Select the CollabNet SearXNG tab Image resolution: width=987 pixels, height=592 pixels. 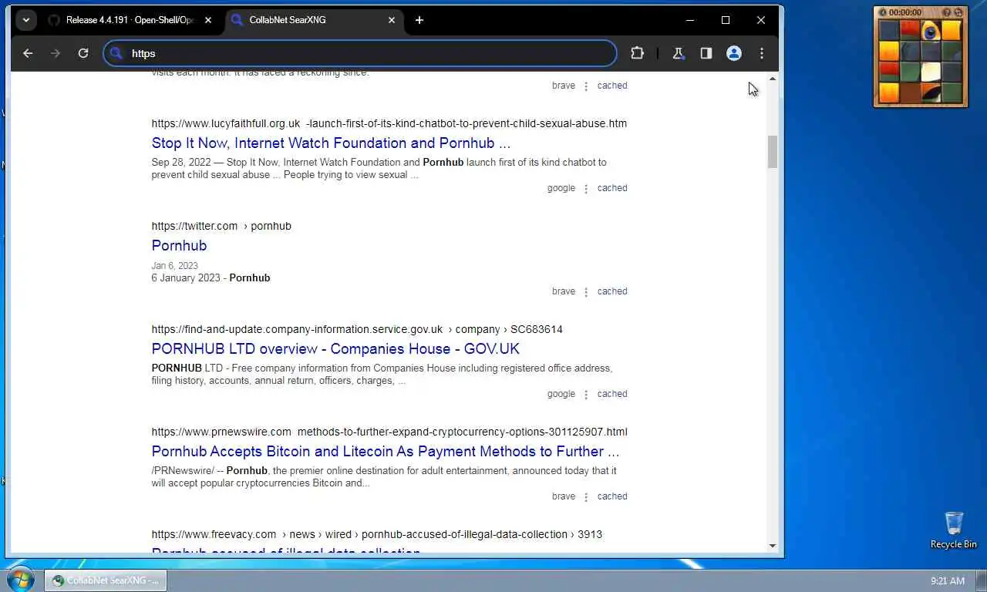coord(315,20)
